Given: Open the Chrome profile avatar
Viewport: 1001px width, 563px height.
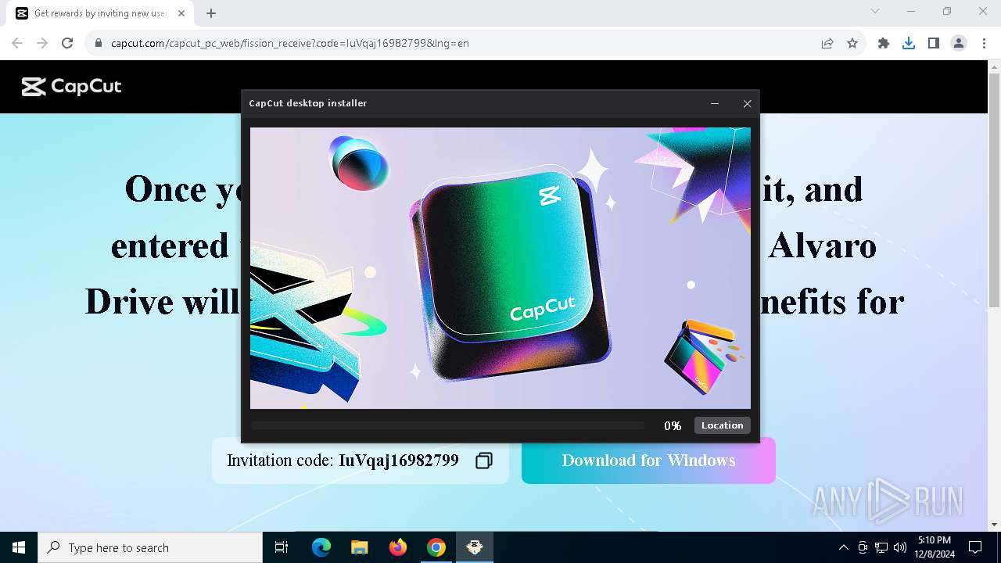Looking at the screenshot, I should click(959, 43).
